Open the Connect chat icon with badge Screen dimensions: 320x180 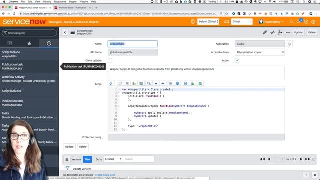(299, 21)
